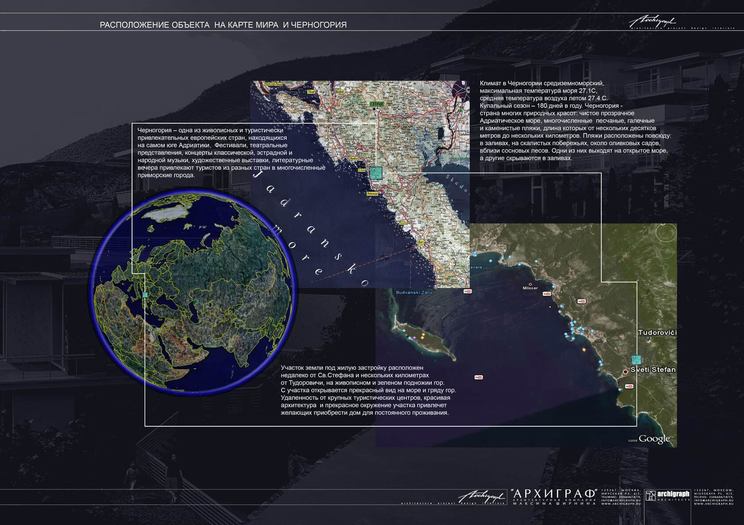The image size is (744, 525).
Task: Click the "Milocer" map label
Action: (x=530, y=288)
